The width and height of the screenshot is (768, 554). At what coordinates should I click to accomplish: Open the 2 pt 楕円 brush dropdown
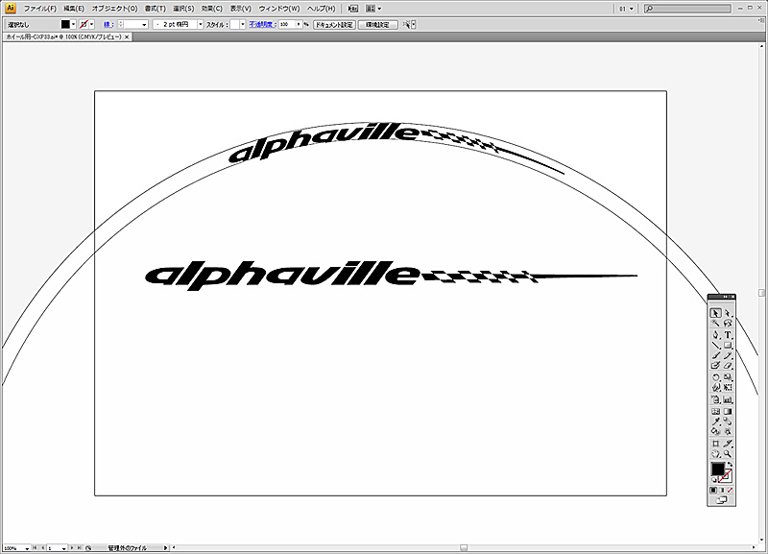point(200,25)
